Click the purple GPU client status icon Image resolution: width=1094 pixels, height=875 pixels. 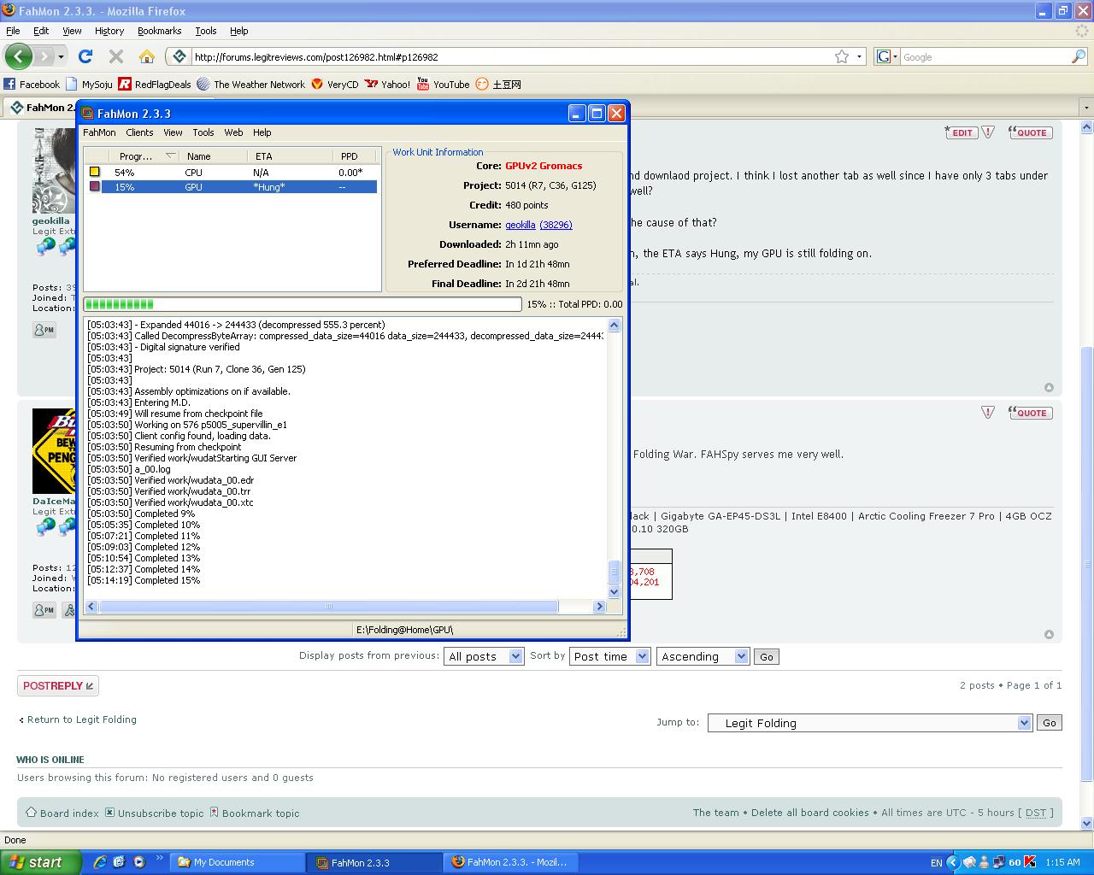(x=95, y=186)
